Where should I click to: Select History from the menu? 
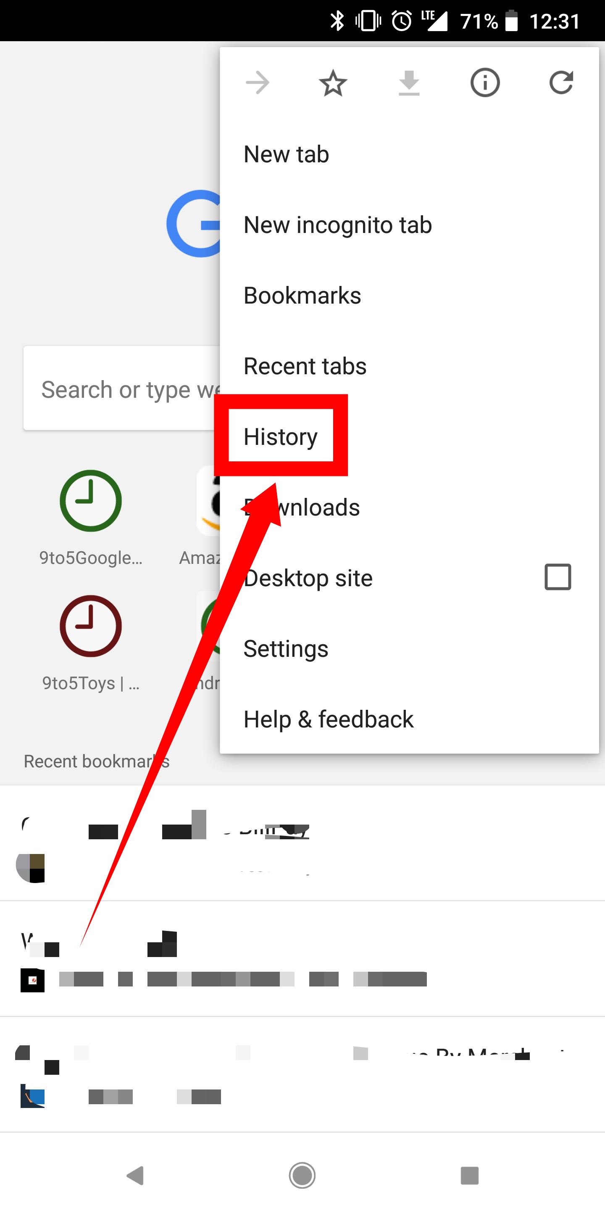coord(280,436)
